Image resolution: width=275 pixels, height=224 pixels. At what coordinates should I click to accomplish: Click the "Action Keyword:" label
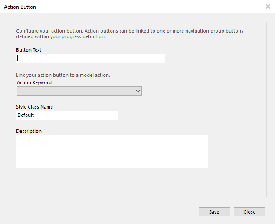[35, 82]
